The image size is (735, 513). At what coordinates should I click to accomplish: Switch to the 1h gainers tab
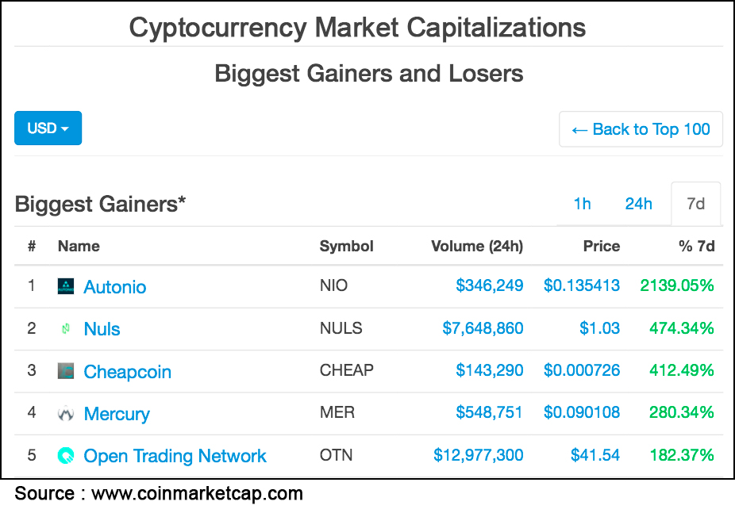pos(582,204)
